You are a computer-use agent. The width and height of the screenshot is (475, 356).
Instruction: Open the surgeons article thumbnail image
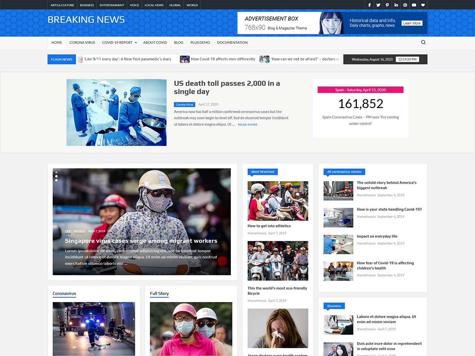[116, 112]
